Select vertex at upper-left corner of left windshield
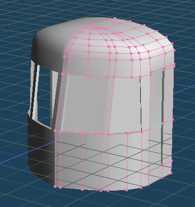 tap(68, 75)
